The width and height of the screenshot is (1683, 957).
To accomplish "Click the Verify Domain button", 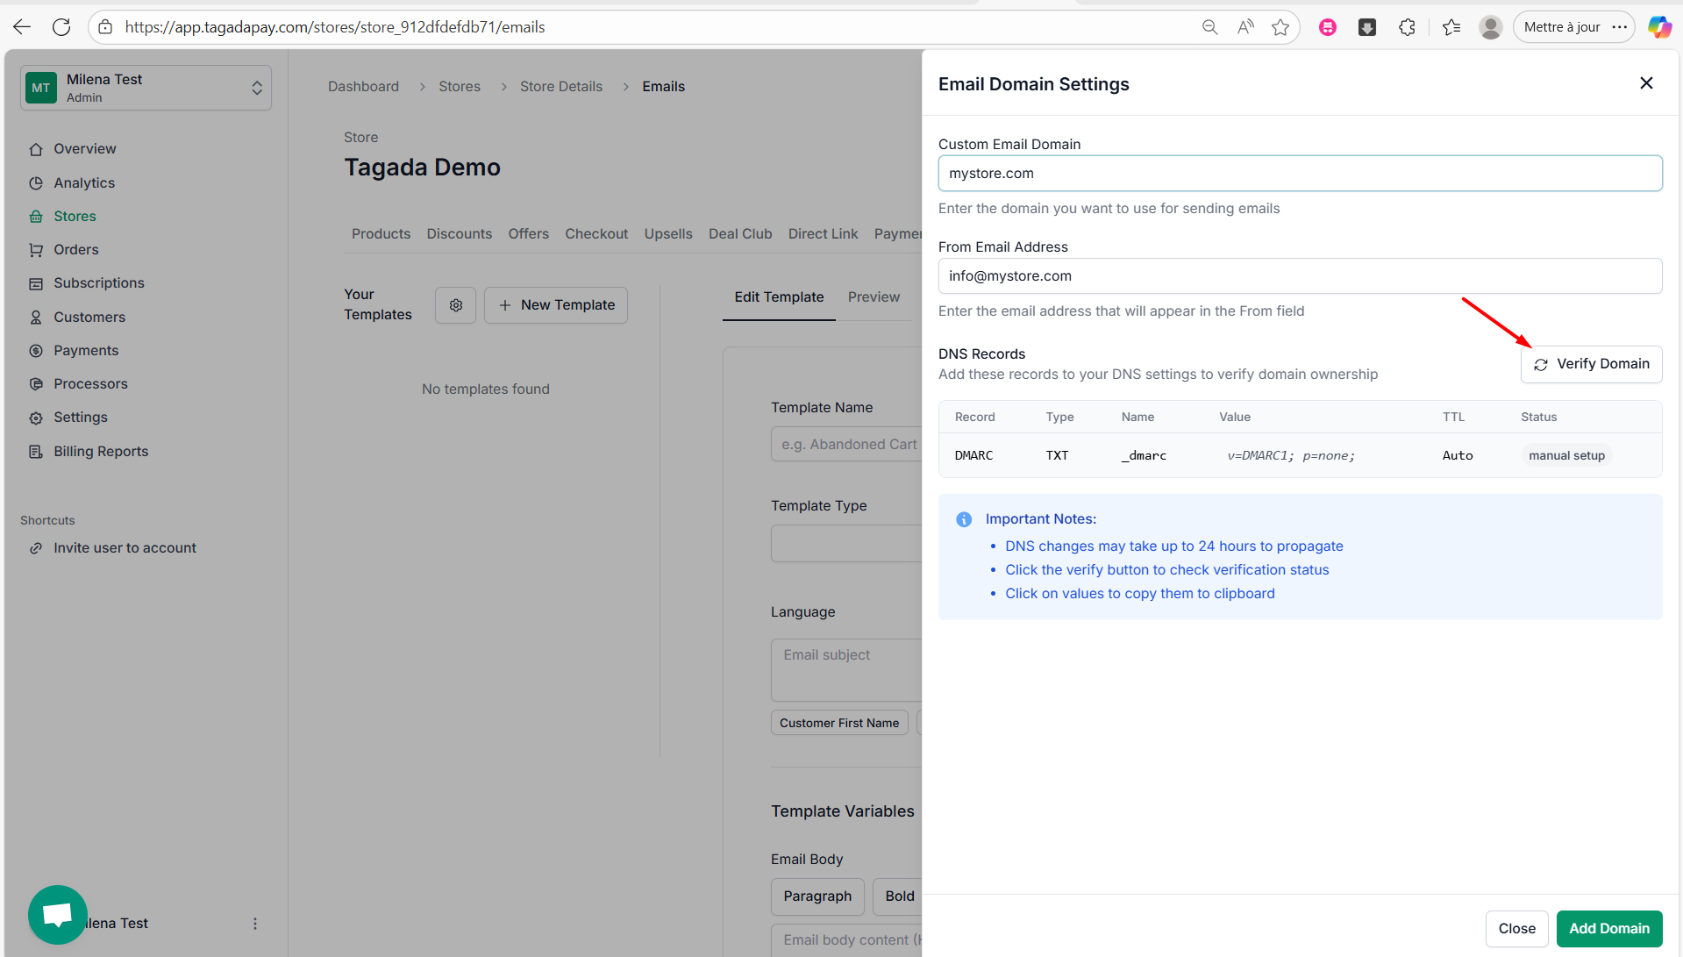I will pos(1590,364).
